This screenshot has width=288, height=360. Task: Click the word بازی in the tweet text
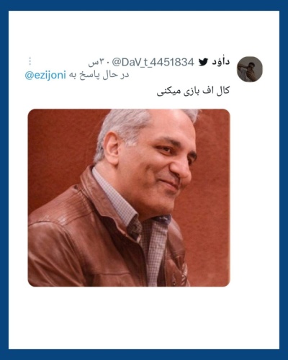(193, 92)
